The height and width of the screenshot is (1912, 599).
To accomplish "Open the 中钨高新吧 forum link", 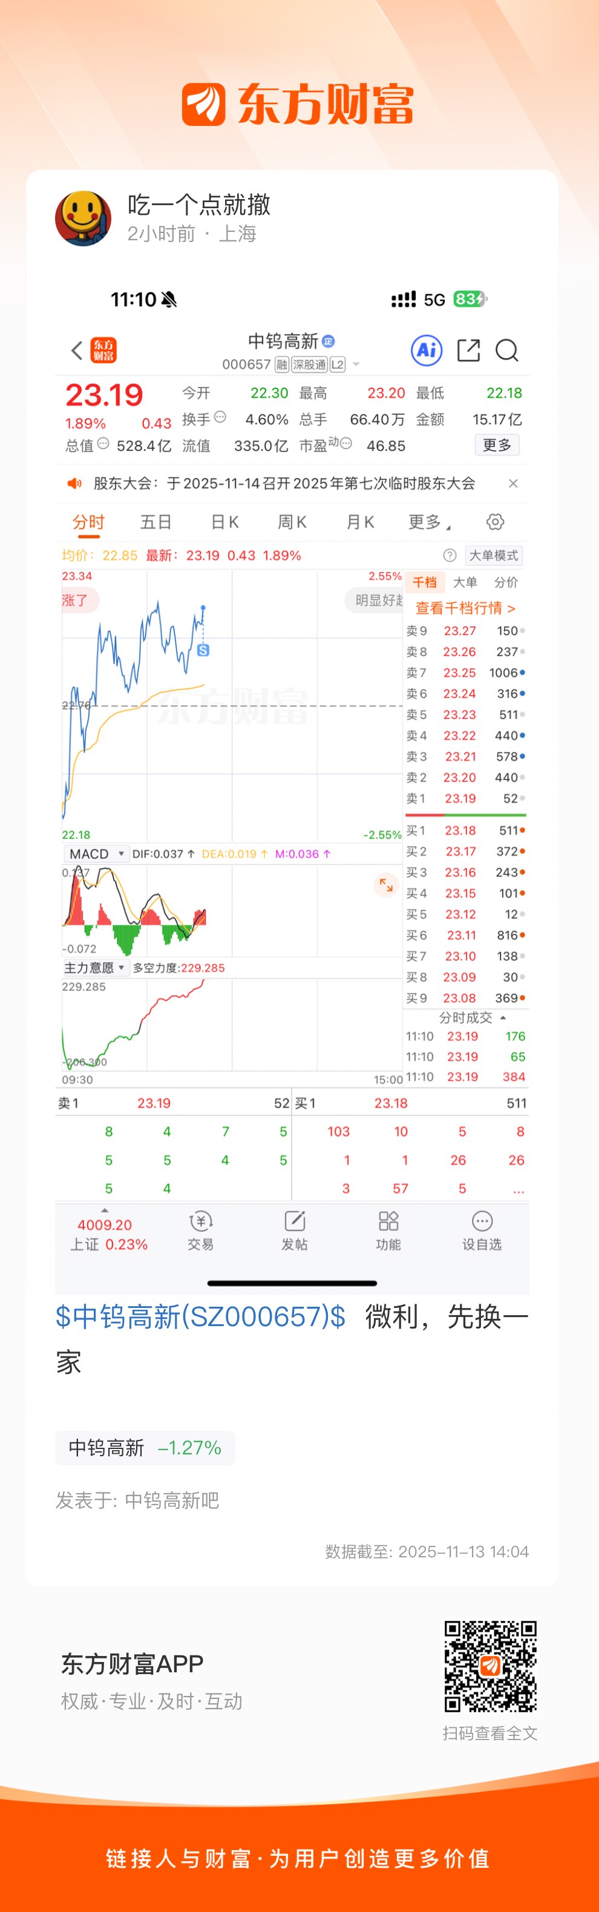I will tap(172, 1501).
